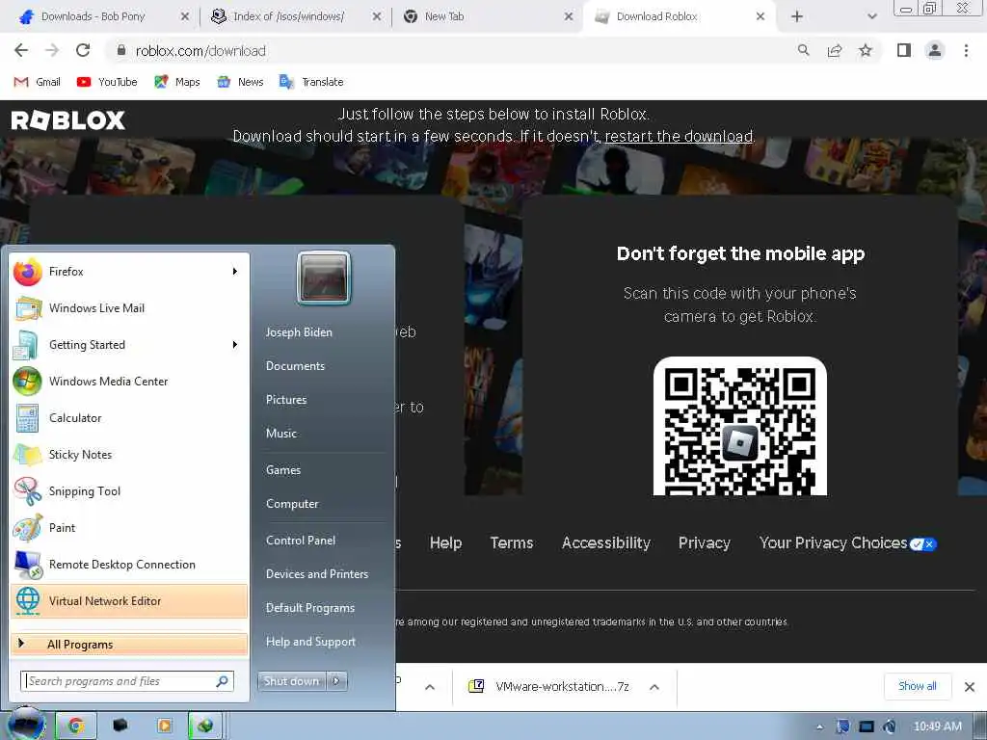987x740 pixels.
Task: Click Show all downloads button
Action: pyautogui.click(x=918, y=686)
